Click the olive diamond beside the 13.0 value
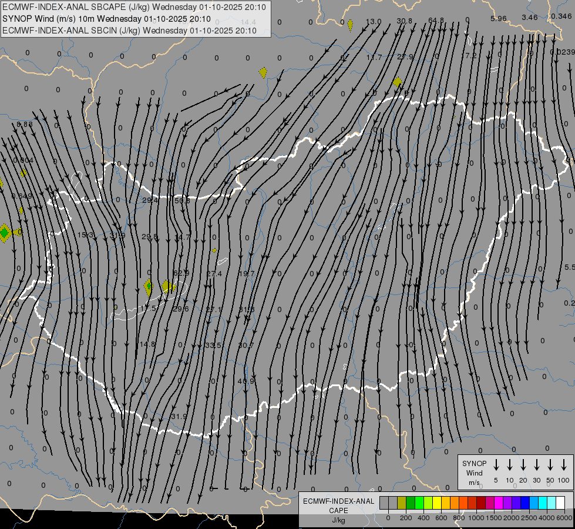 click(x=350, y=25)
